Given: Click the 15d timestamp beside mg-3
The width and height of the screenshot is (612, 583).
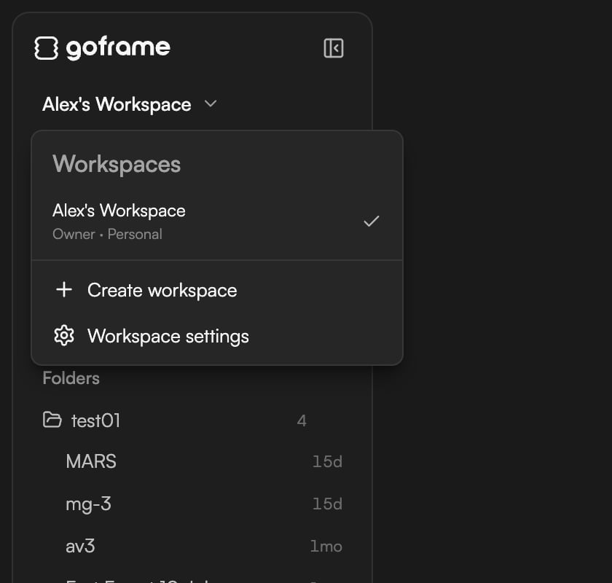Looking at the screenshot, I should [x=327, y=504].
